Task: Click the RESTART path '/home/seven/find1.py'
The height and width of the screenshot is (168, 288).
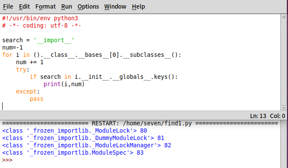Action: tap(157, 123)
